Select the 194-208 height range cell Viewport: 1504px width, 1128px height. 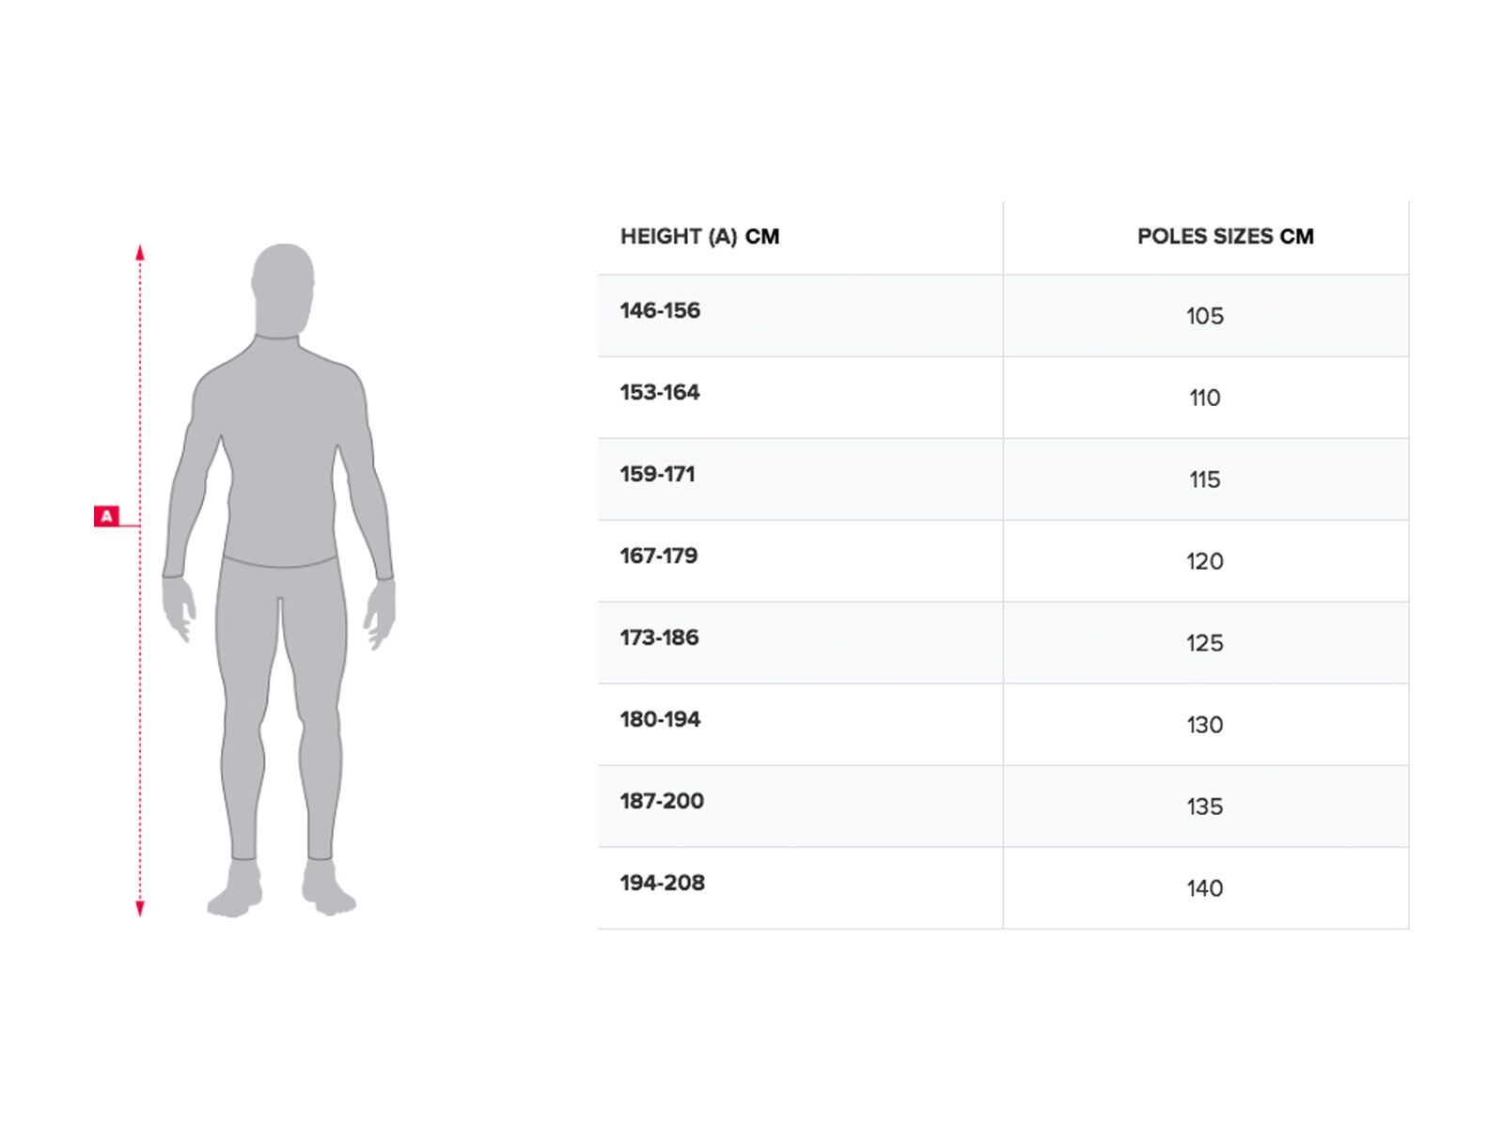(662, 884)
